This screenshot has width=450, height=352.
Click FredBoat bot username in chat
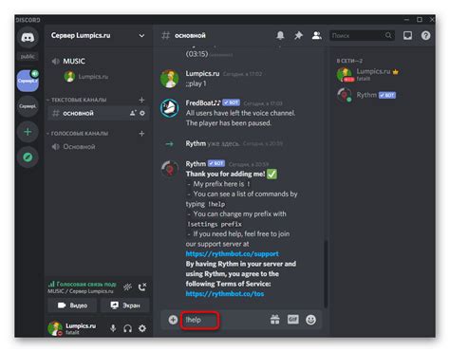pyautogui.click(x=203, y=103)
